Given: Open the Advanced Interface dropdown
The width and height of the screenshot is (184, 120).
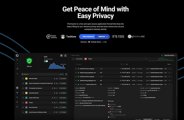Looking at the screenshot, I should (170, 55).
